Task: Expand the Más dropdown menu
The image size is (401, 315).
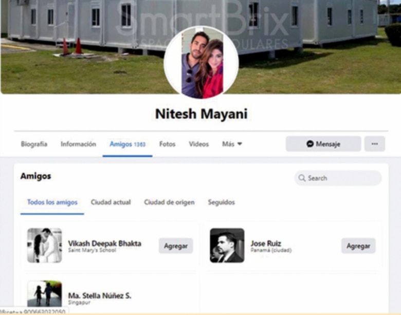Action: point(232,144)
